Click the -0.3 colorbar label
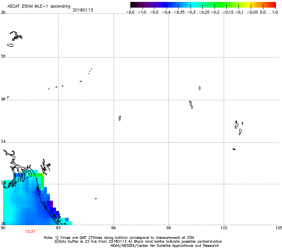282x248 pixels. (x=191, y=12)
